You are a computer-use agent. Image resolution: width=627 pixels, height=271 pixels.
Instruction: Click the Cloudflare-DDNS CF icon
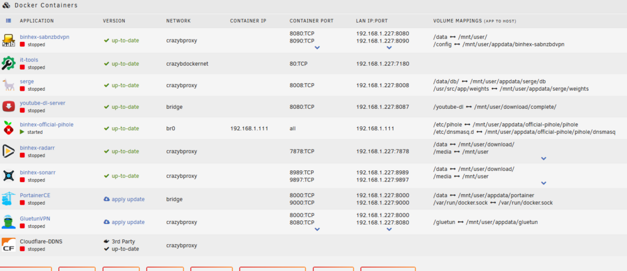[x=8, y=245]
